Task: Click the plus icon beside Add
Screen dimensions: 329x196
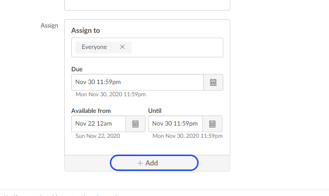Action: [140, 163]
